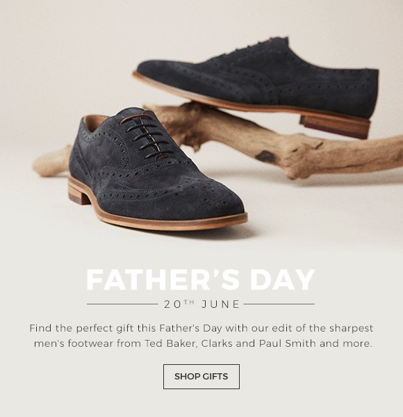
Task: Click the SHOP GIFTS button
Action: (201, 376)
